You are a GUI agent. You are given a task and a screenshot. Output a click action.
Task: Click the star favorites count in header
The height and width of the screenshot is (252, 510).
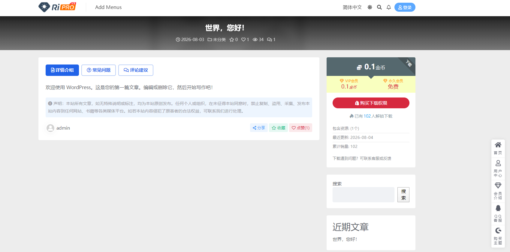[x=234, y=40]
